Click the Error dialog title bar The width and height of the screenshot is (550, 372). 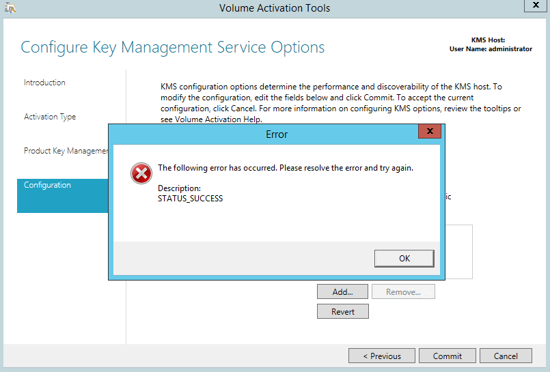click(276, 134)
